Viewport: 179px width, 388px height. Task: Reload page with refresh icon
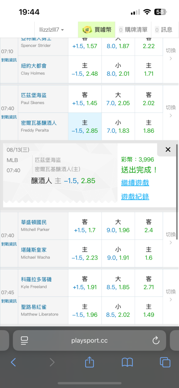point(156,341)
